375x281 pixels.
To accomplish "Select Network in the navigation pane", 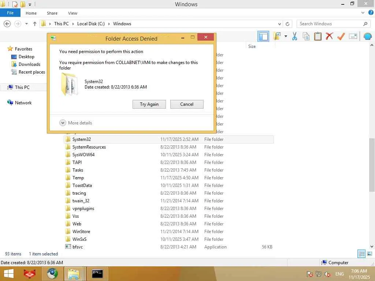I will pyautogui.click(x=23, y=103).
